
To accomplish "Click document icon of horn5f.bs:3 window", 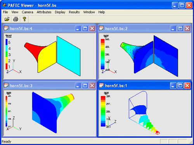I will (x=6, y=85).
